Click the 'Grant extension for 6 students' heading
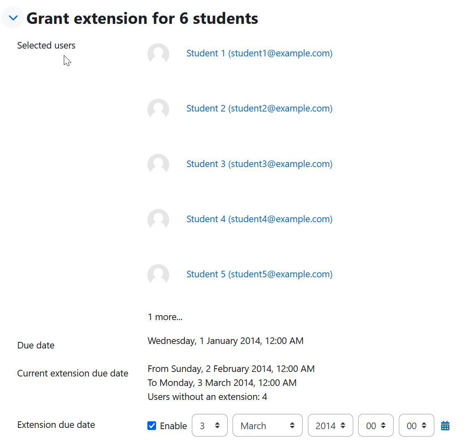 [142, 18]
